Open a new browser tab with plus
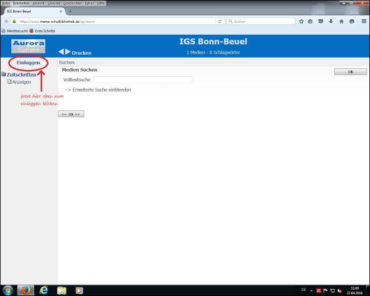Screen dimensions: 370x296 (70, 11)
